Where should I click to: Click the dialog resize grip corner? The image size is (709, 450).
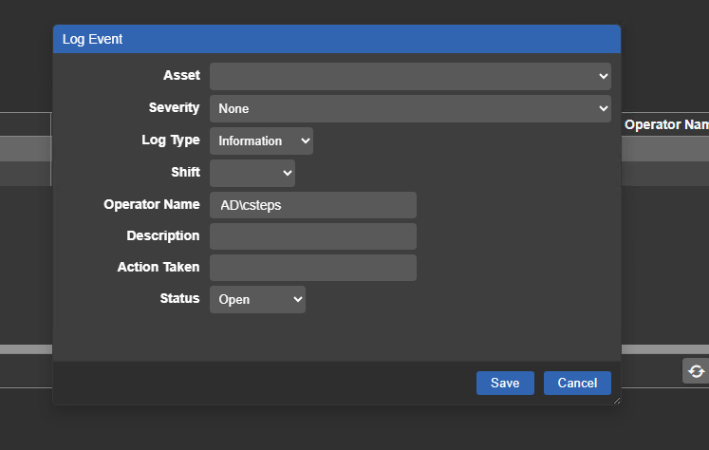[616, 401]
